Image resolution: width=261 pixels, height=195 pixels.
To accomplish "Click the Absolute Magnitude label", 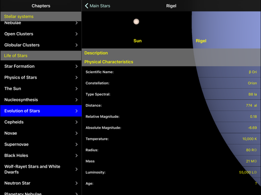I will 103,128.
